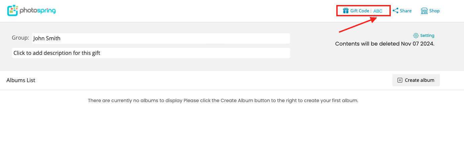Click the Albums List heading
The width and height of the screenshot is (464, 164).
click(21, 80)
